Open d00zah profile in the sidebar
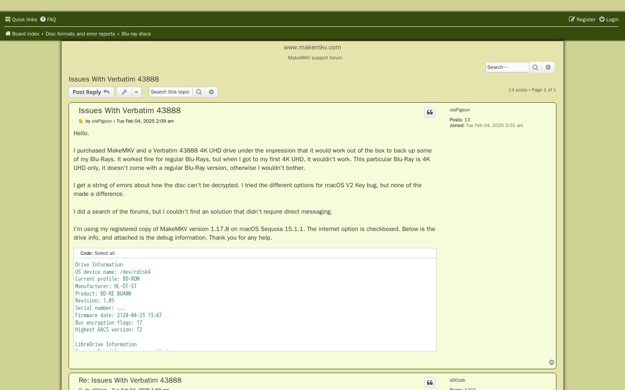Screen dimensions: 625x390 click(x=457, y=380)
